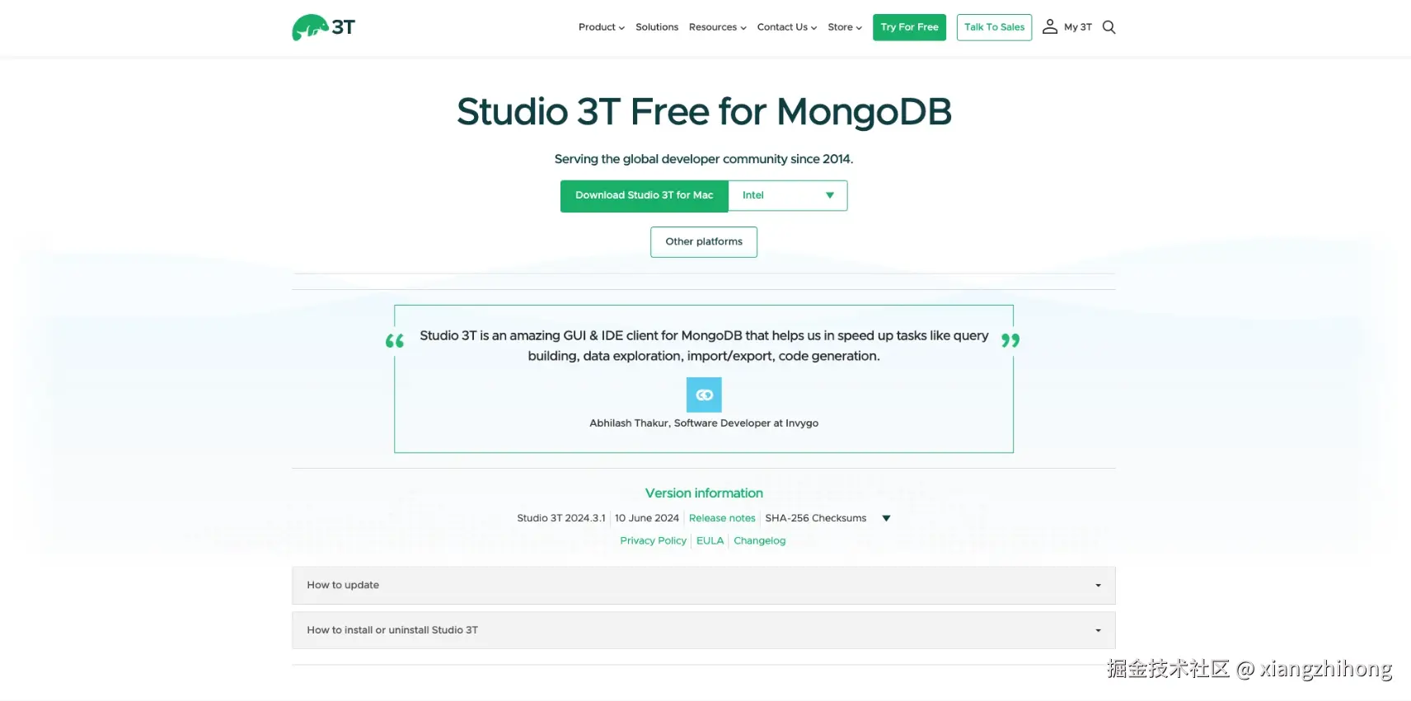Open the Changelog link
The width and height of the screenshot is (1411, 701).
(x=759, y=541)
